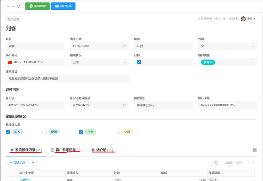
Task: Toggle the 本人 insured checkbox
Action: click(8, 132)
